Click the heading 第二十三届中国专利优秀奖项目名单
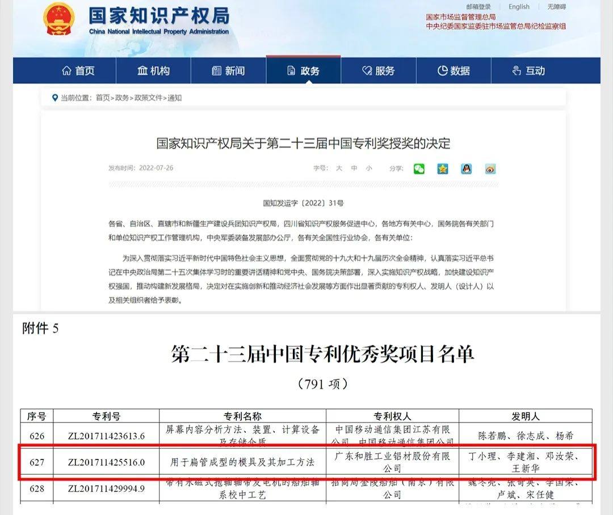613x515 pixels. pos(322,354)
